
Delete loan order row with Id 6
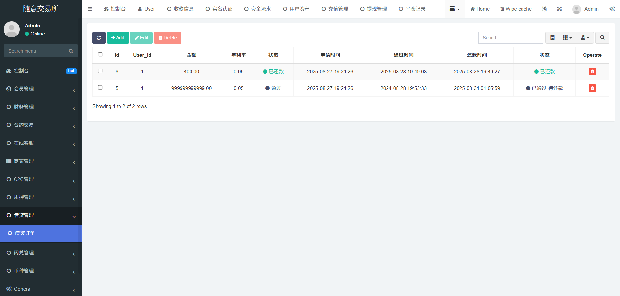click(592, 72)
